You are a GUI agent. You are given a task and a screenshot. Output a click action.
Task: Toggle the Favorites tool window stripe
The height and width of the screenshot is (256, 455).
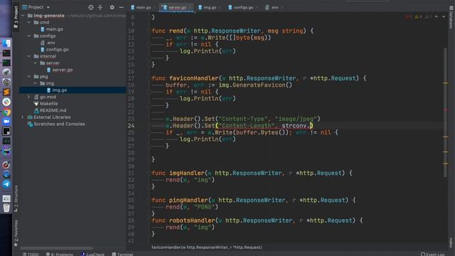(16, 233)
